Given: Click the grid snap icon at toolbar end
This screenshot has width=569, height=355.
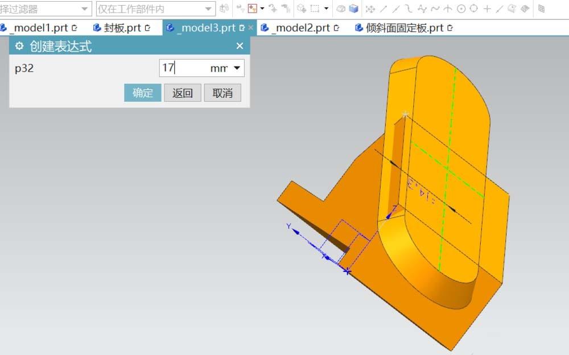Looking at the screenshot, I should [x=542, y=8].
